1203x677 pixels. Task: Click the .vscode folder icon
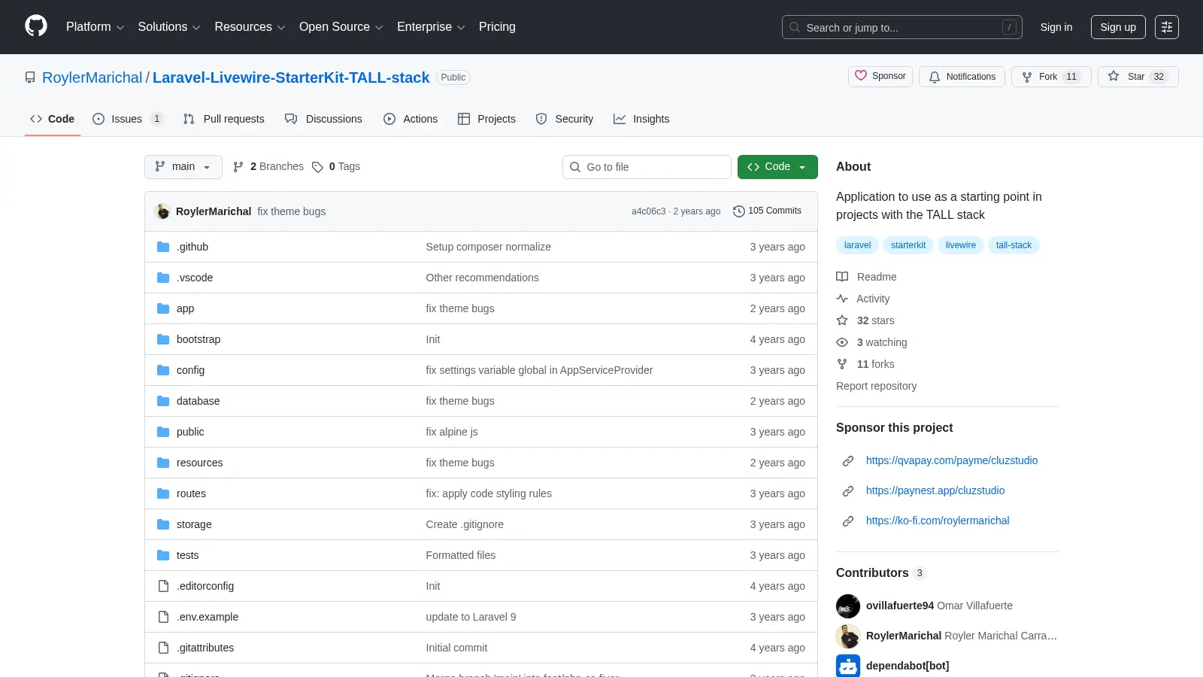pos(163,278)
